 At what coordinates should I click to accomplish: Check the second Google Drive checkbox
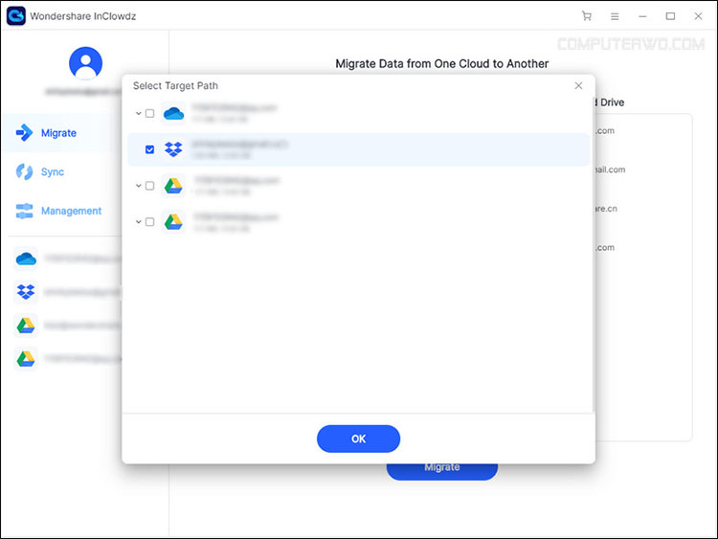coord(149,222)
